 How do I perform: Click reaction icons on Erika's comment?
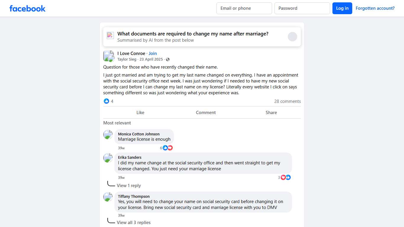pyautogui.click(x=285, y=177)
